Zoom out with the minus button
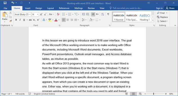The width and height of the screenshot is (178, 96). click(145, 94)
